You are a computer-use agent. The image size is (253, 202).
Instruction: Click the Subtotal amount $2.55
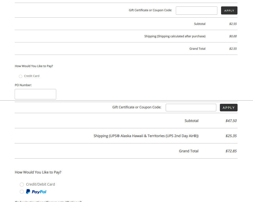click(233, 24)
